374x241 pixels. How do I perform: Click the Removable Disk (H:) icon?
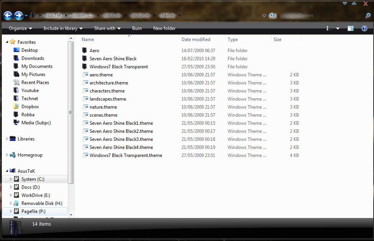click(x=16, y=203)
